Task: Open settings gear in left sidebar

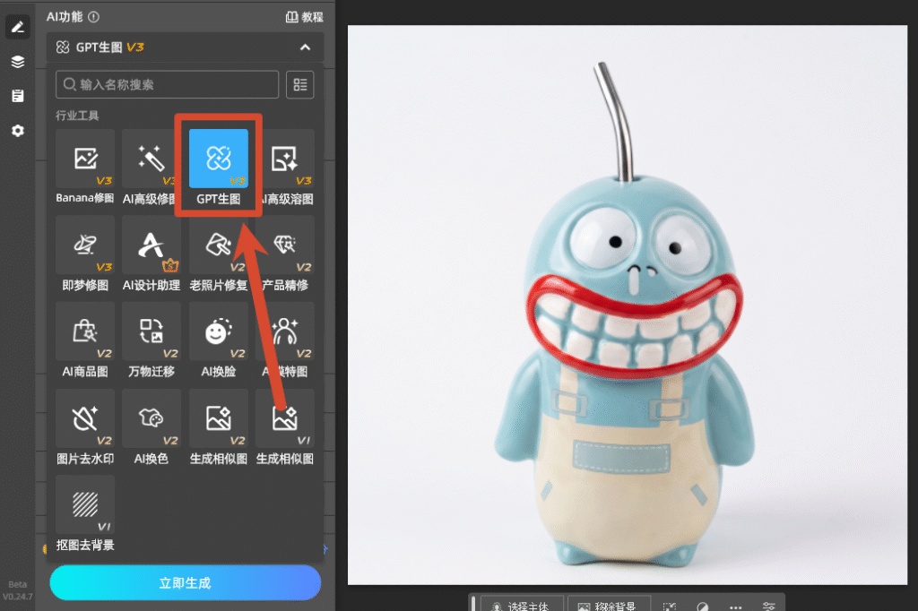Action: (18, 131)
